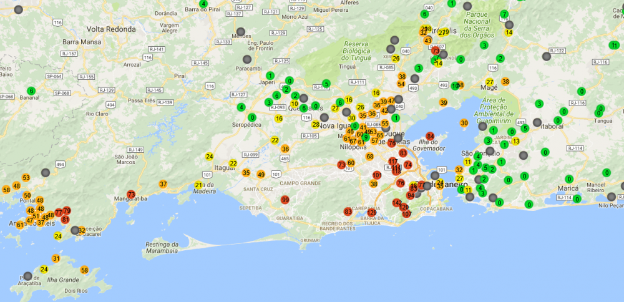This screenshot has height=302, width=624.
Task: Open orange 31 marker on Ilha Grande
Action: click(56, 258)
